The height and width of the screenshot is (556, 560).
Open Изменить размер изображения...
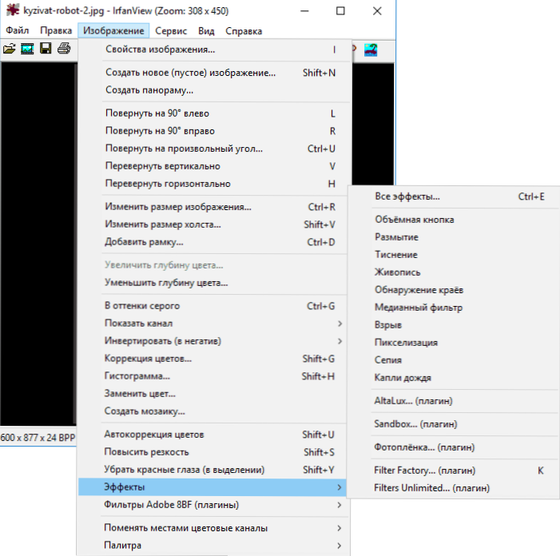click(x=213, y=207)
